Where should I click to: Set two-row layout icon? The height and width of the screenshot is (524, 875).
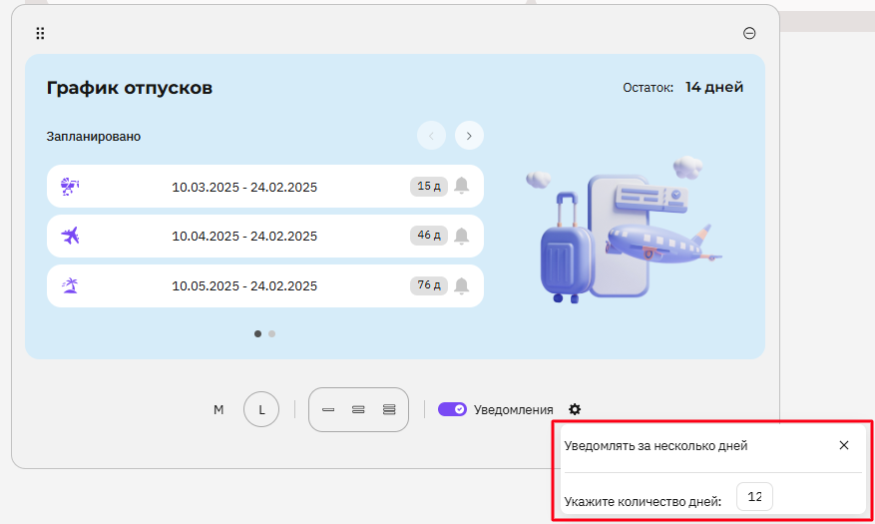pyautogui.click(x=358, y=409)
